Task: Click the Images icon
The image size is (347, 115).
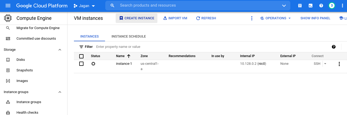Action: pyautogui.click(x=8, y=81)
